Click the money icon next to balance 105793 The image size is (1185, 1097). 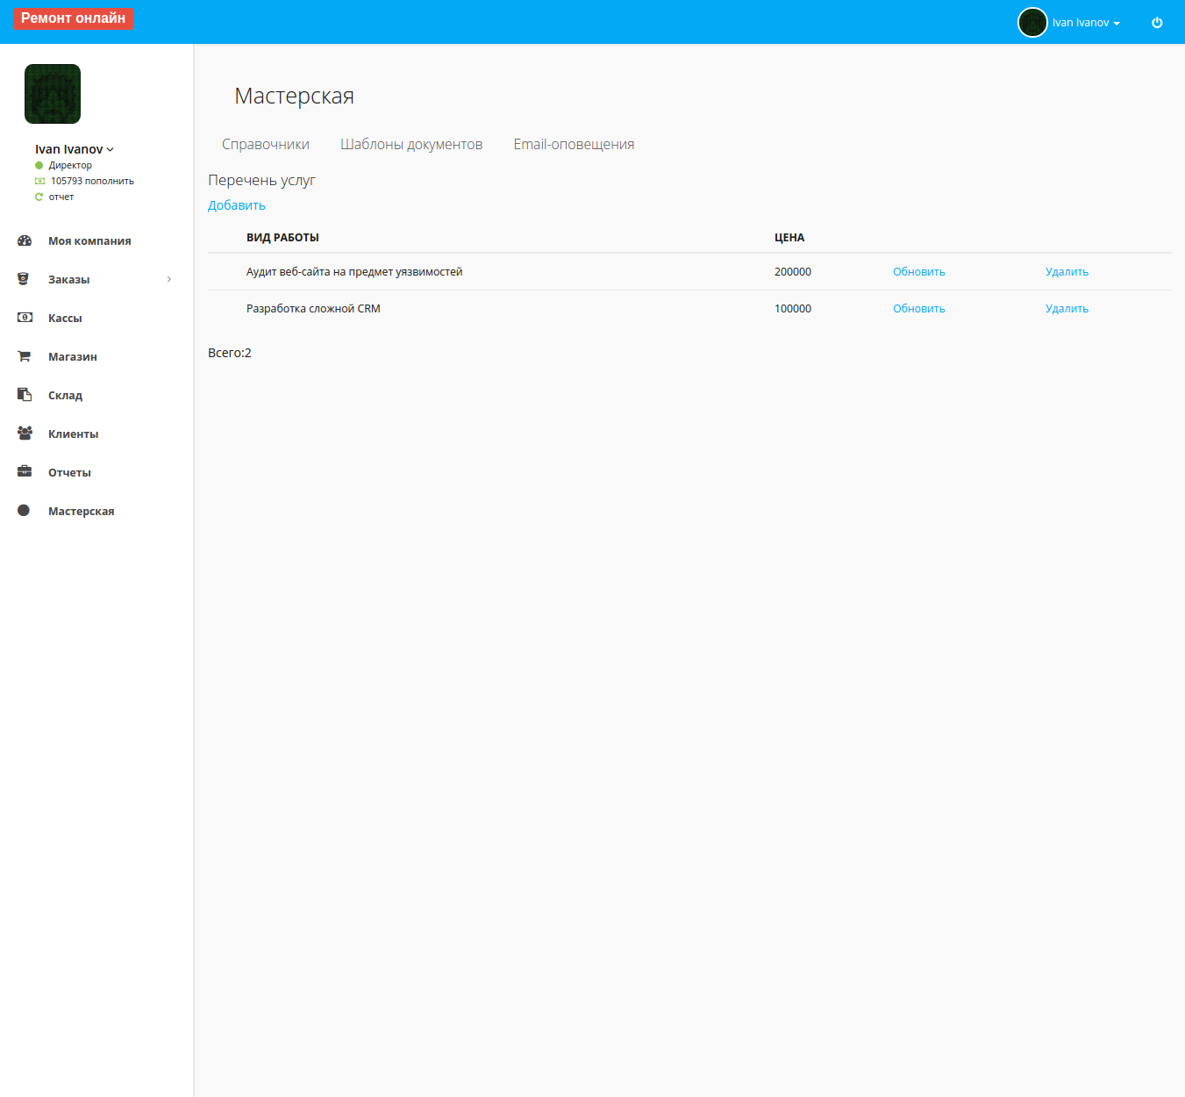pyautogui.click(x=39, y=181)
